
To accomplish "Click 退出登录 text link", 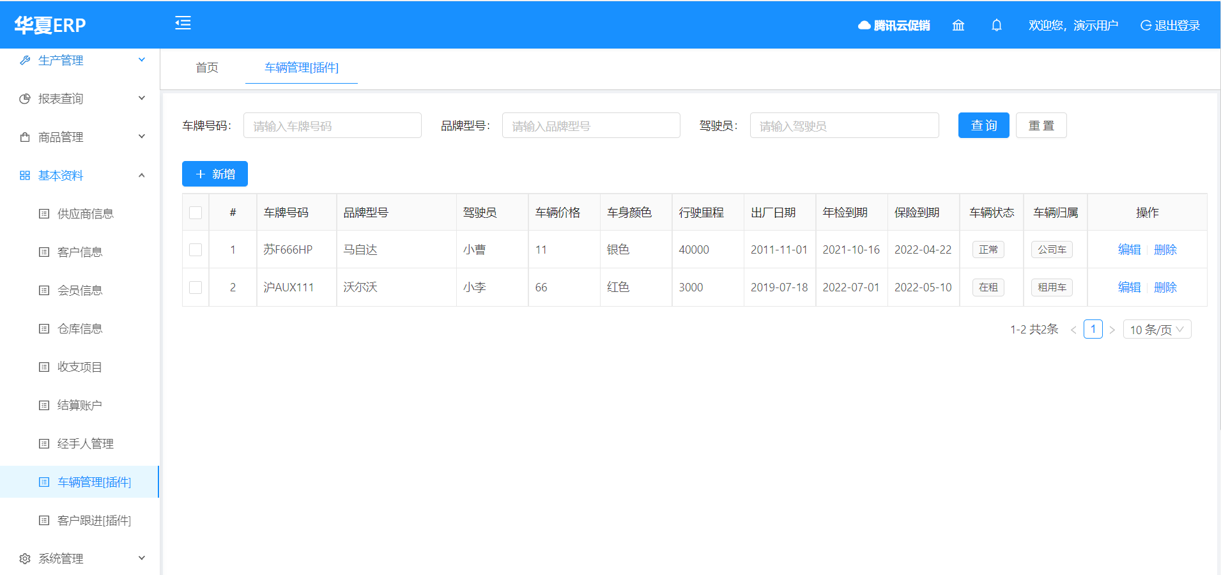I will 1178,26.
